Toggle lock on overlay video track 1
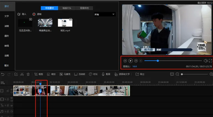Viewport: 213px width, 117px height. tap(8, 99)
